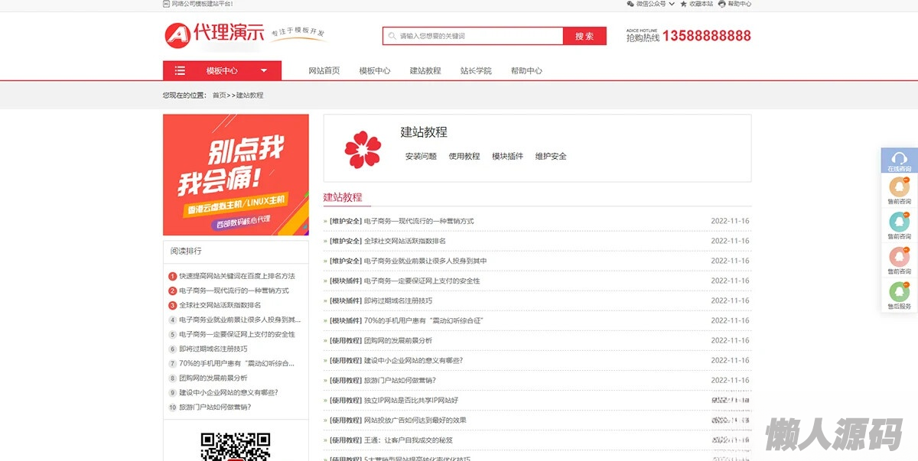
Task: Open ranked item 9 建设中小企业网站的意义有哪些?
Action: (229, 392)
